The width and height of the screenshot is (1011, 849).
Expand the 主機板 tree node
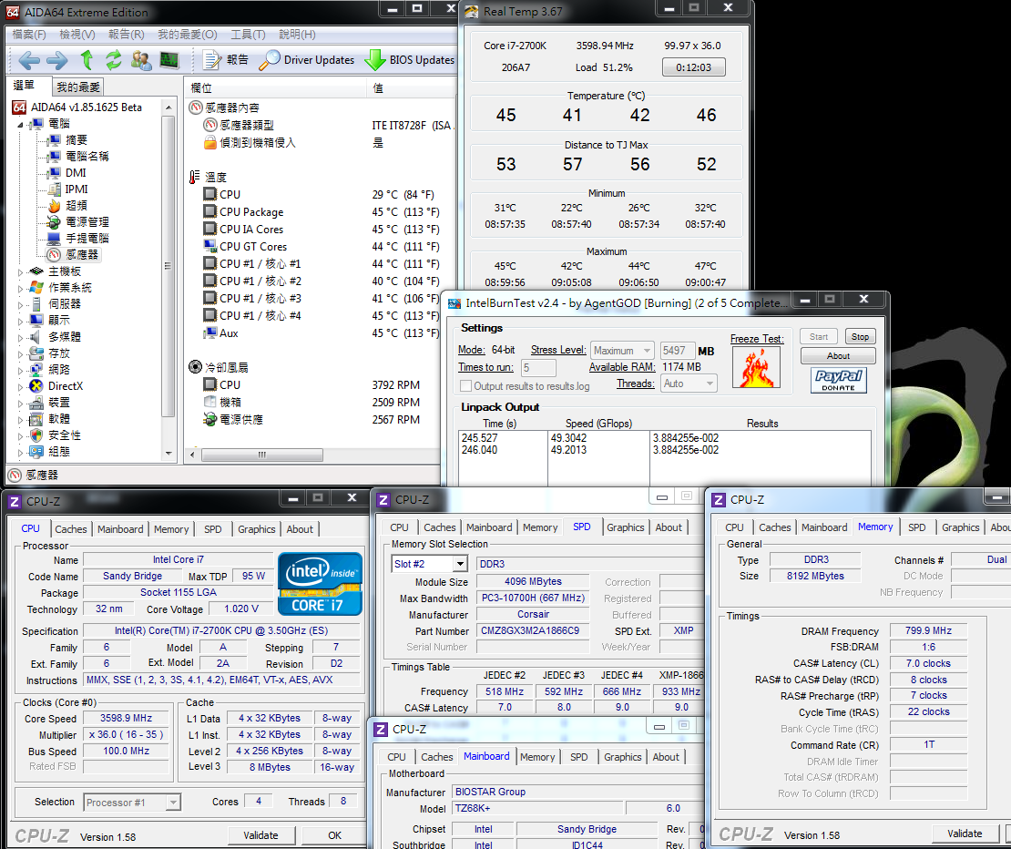(21, 272)
